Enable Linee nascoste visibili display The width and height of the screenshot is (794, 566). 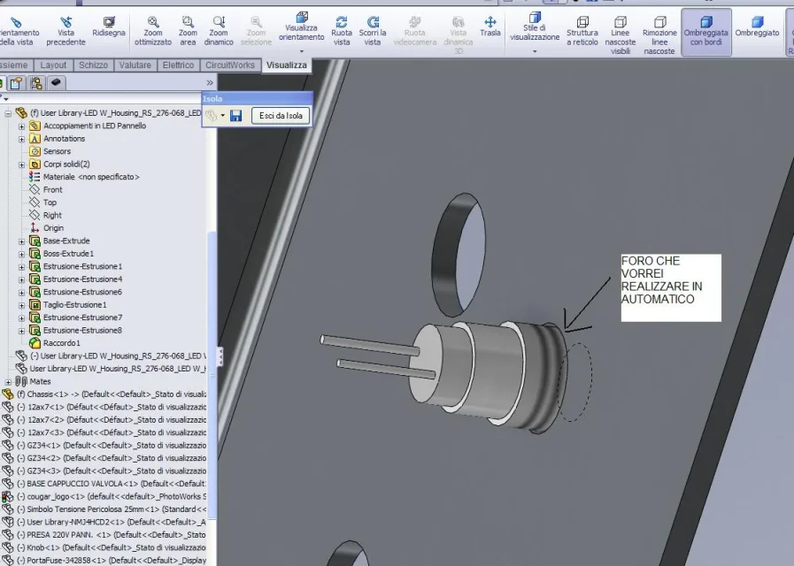tap(621, 34)
